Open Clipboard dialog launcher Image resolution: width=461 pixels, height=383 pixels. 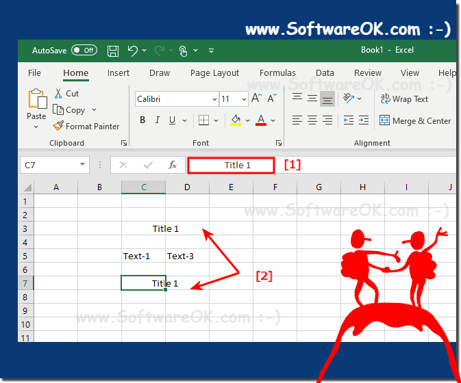(x=124, y=143)
